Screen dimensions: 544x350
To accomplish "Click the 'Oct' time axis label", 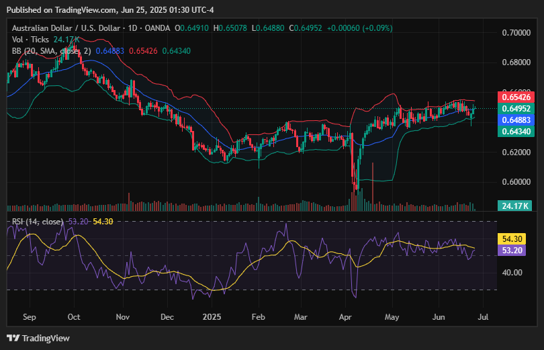I will [74, 317].
